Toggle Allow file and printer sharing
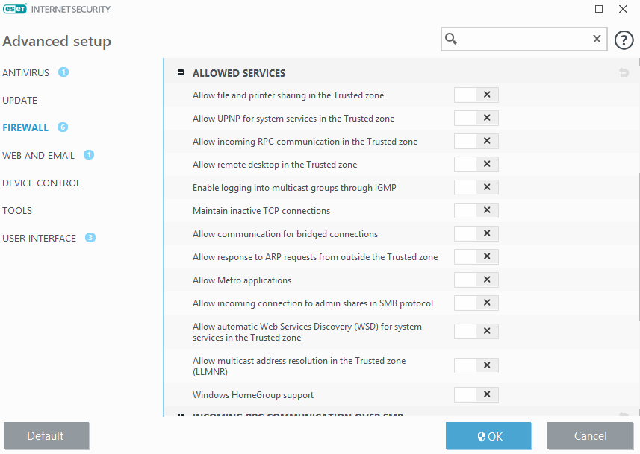This screenshot has width=640, height=454. (x=476, y=95)
